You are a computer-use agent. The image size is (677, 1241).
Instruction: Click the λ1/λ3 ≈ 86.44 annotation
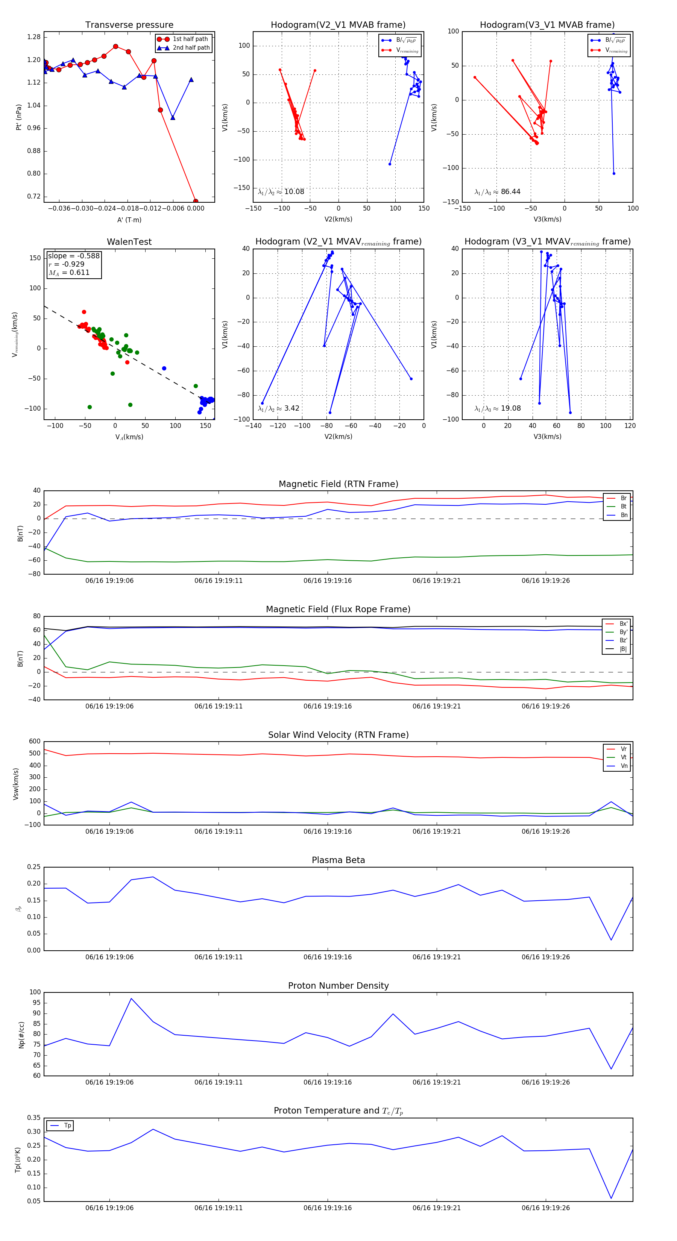pos(497,192)
